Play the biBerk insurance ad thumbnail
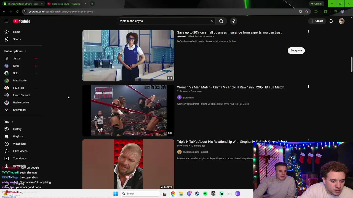 128,56
